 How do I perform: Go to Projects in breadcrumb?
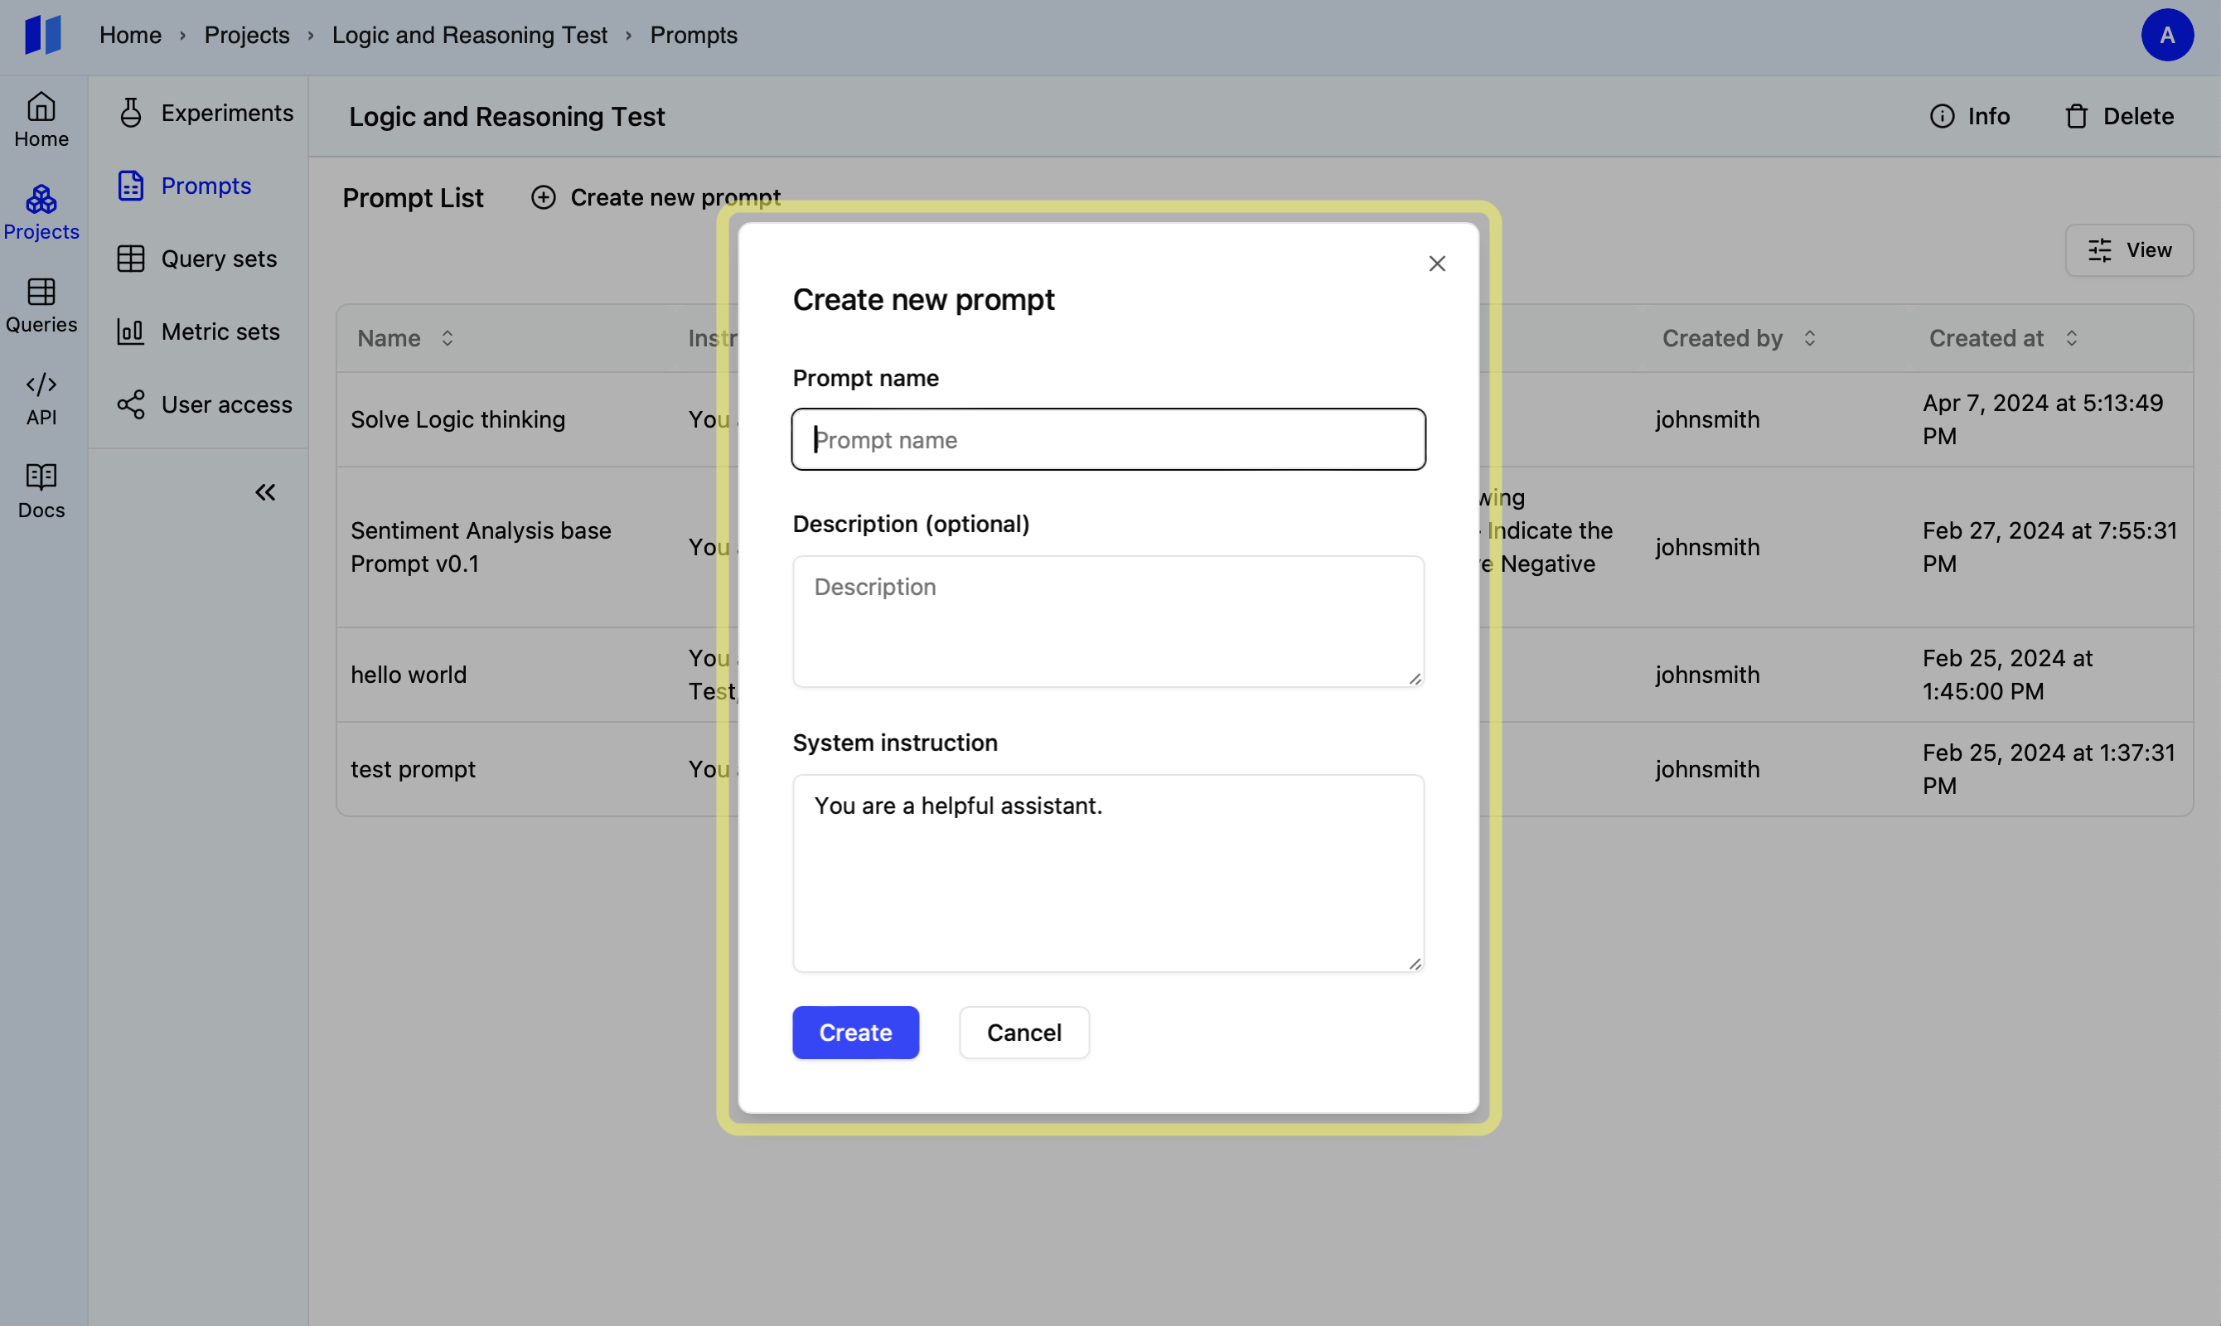click(247, 36)
